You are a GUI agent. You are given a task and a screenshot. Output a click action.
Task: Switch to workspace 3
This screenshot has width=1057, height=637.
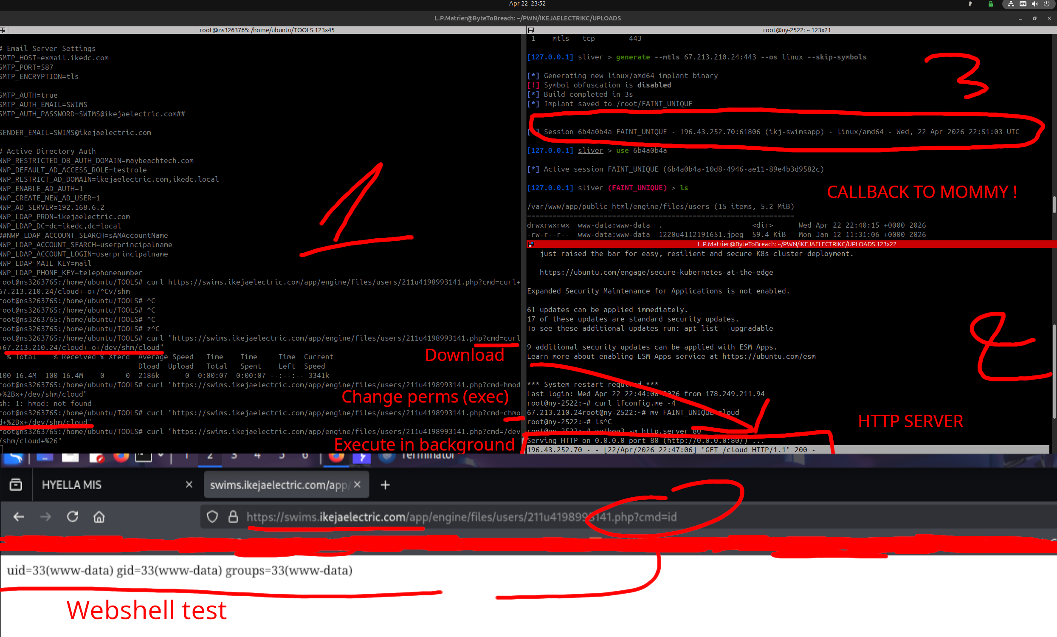[234, 457]
